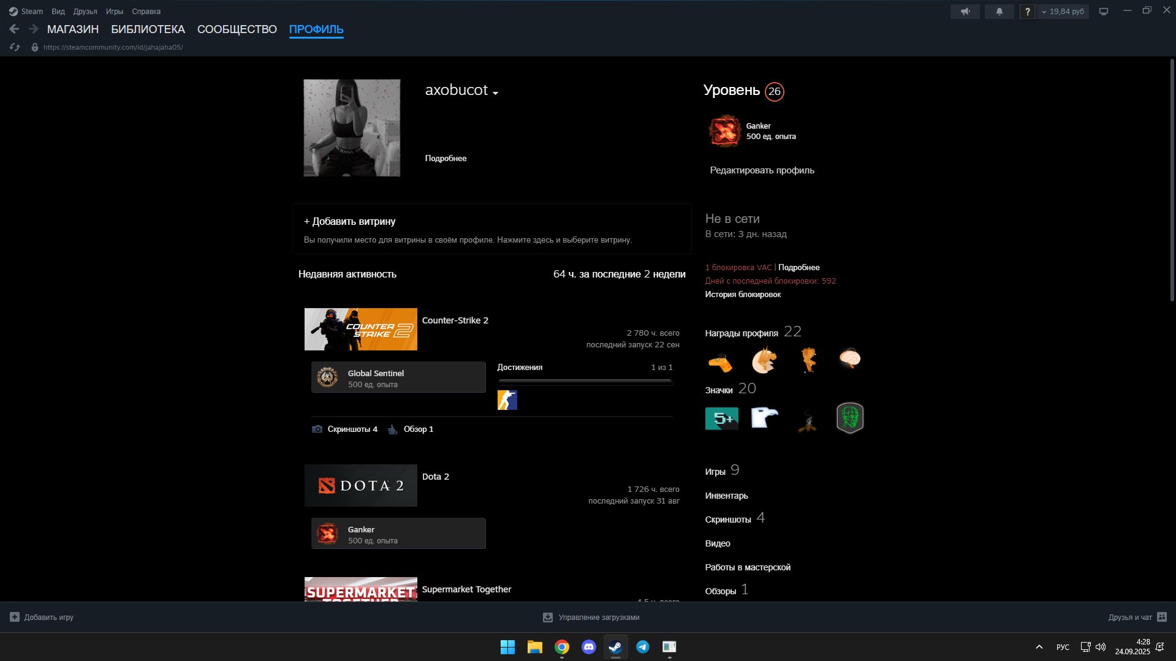This screenshot has width=1176, height=661.
Task: Open the announcements megaphone icon
Action: click(x=965, y=12)
